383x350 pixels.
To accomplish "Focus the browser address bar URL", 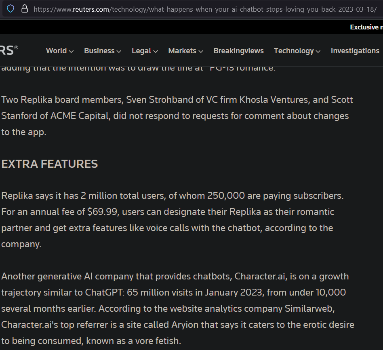I will pos(202,9).
